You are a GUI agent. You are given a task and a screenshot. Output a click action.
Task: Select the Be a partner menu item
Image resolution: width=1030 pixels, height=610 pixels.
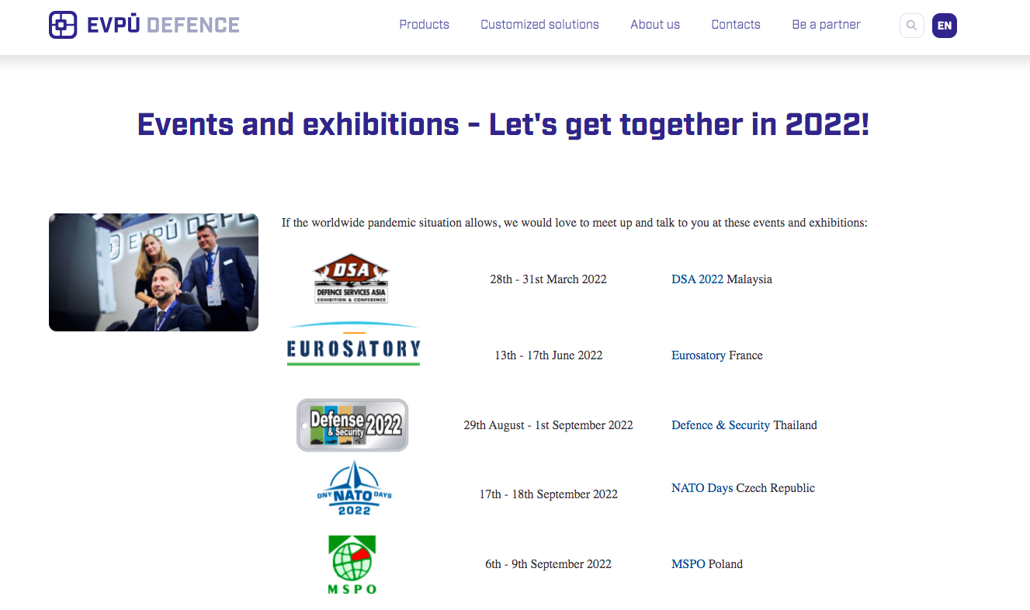(826, 25)
